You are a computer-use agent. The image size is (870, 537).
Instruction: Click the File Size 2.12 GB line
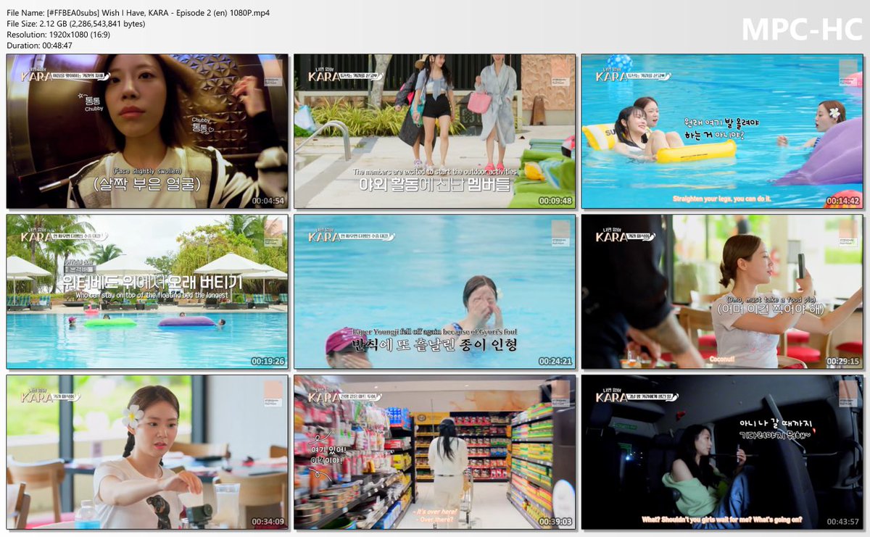click(x=76, y=23)
